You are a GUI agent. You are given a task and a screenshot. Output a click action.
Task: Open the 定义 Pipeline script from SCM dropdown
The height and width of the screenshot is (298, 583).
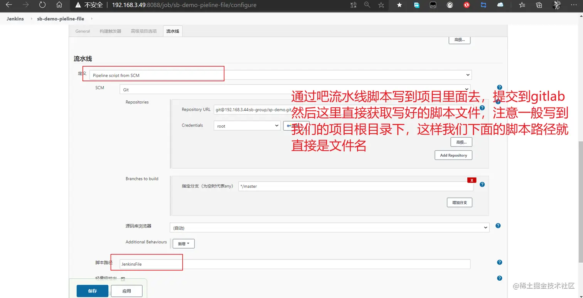coord(280,75)
